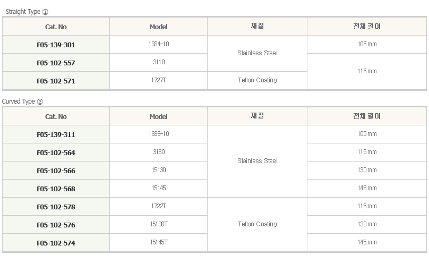Screen dimensions: 429x263
Task: Select model 15130T cell
Action: (159, 224)
